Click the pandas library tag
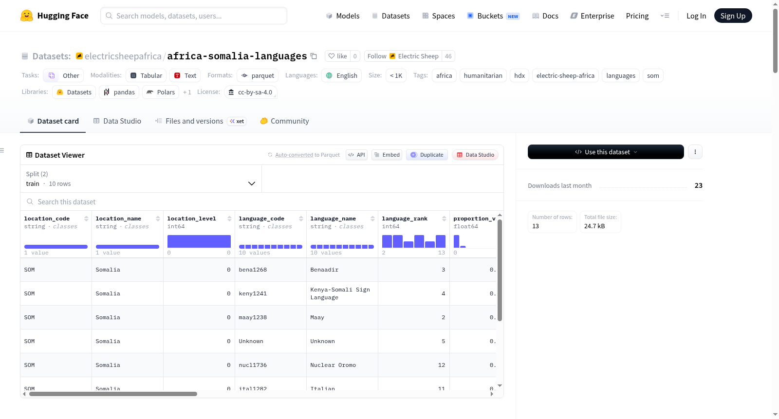Viewport: 779px width, 419px height. click(x=119, y=92)
